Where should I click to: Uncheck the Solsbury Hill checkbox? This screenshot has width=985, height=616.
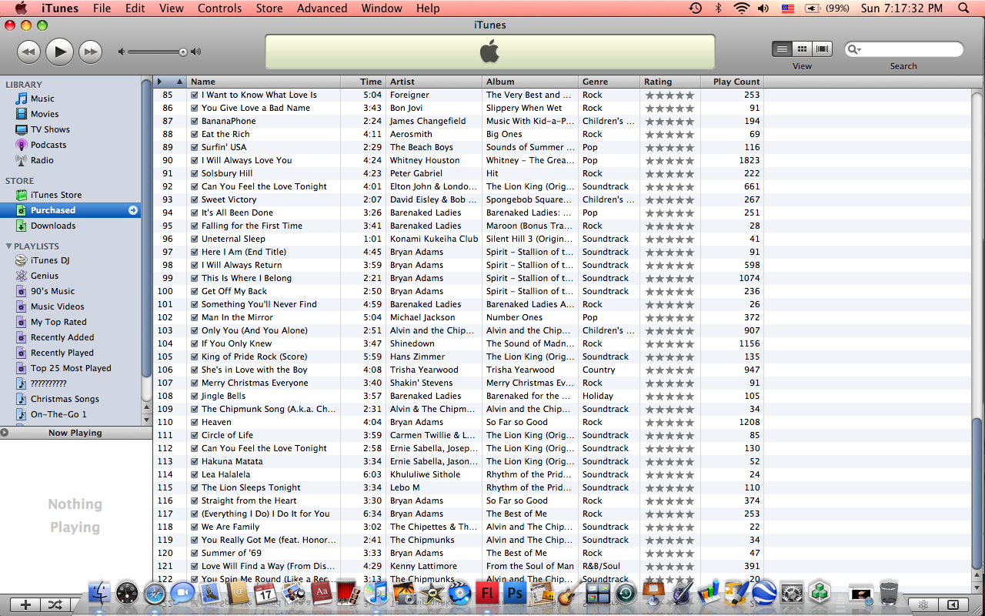tap(195, 173)
